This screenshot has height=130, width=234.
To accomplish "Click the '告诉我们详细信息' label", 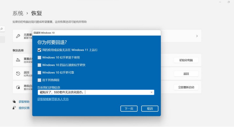I will (49, 87).
